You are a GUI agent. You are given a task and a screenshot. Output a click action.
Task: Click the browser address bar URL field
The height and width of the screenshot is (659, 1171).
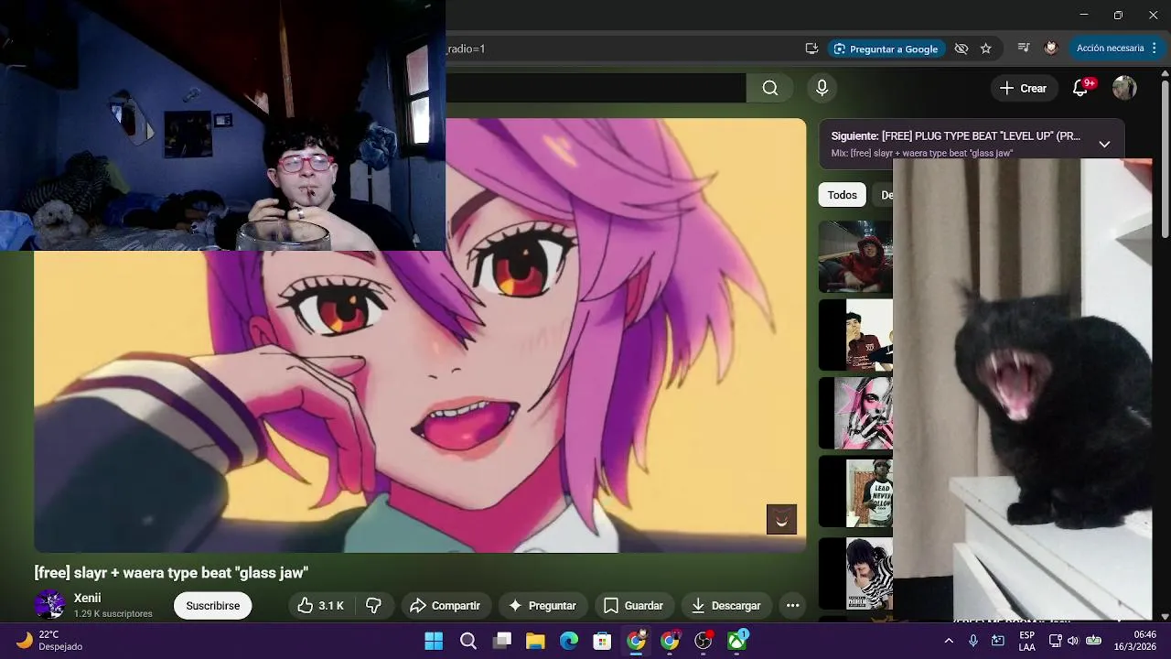pos(622,49)
